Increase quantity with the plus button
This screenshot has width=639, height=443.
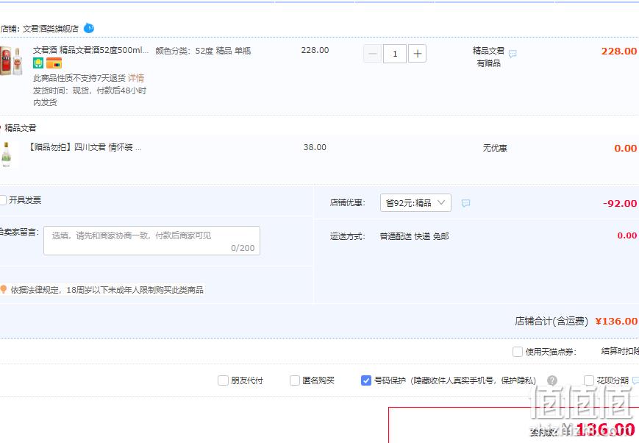(x=418, y=54)
